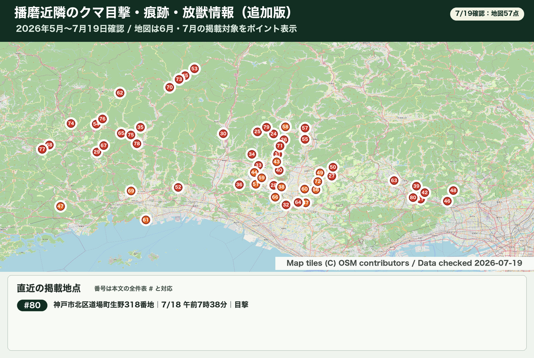Select map marker 77
The image size is (534, 358).
[42, 149]
